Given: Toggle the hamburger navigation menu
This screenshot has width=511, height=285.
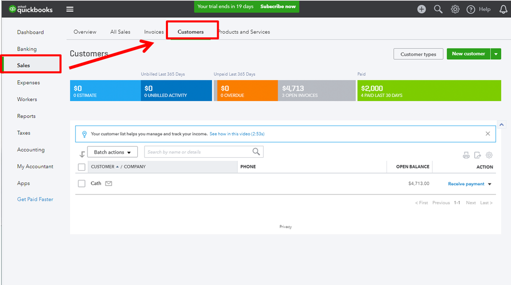Looking at the screenshot, I should (x=70, y=9).
